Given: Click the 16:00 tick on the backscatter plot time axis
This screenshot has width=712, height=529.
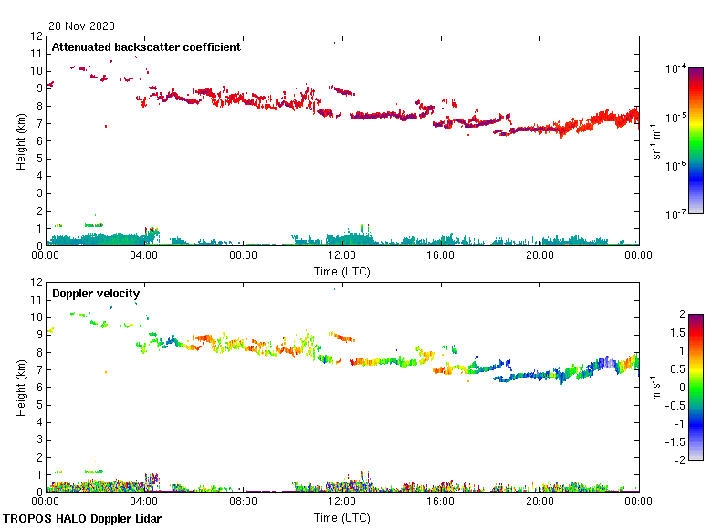Looking at the screenshot, I should coord(441,257).
